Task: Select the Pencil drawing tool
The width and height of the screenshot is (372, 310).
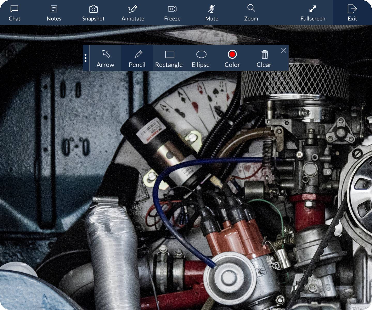Action: tap(137, 58)
